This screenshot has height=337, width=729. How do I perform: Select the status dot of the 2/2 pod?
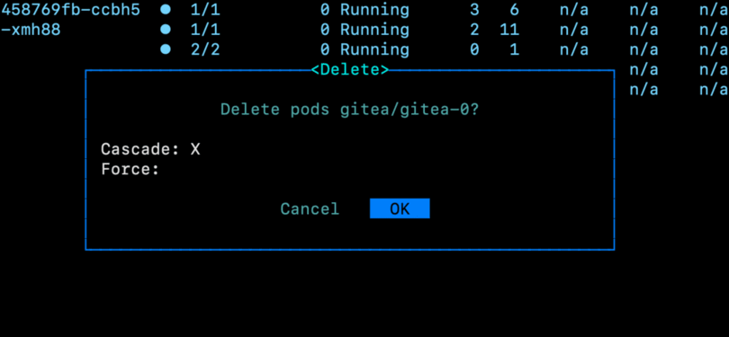165,49
